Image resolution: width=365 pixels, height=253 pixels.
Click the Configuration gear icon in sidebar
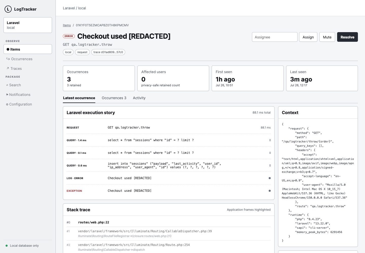(x=7, y=104)
